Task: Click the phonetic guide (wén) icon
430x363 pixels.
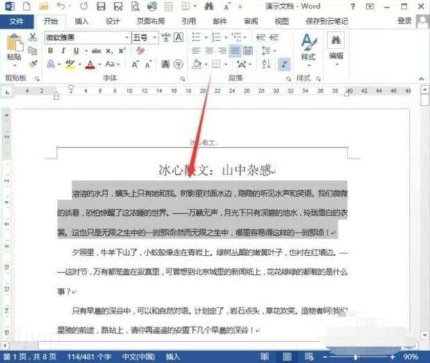Action: 166,37
